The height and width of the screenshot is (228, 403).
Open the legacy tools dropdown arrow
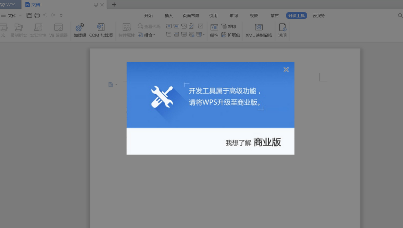click(204, 35)
